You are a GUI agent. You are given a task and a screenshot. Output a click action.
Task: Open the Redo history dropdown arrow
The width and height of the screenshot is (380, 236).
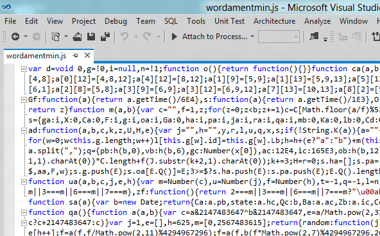(159, 37)
